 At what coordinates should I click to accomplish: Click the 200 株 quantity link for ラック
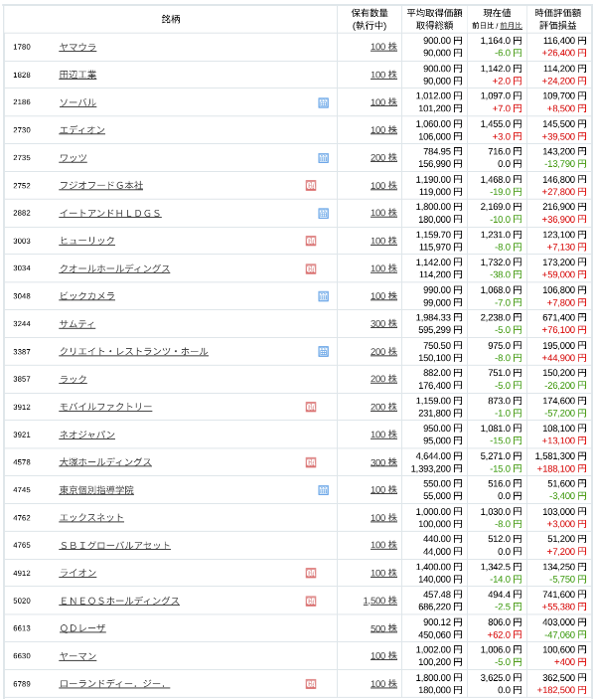383,380
